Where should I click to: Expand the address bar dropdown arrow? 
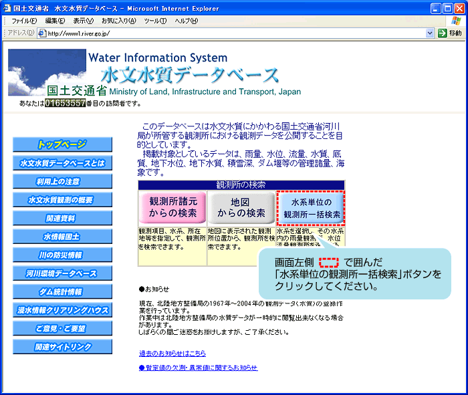[430, 33]
